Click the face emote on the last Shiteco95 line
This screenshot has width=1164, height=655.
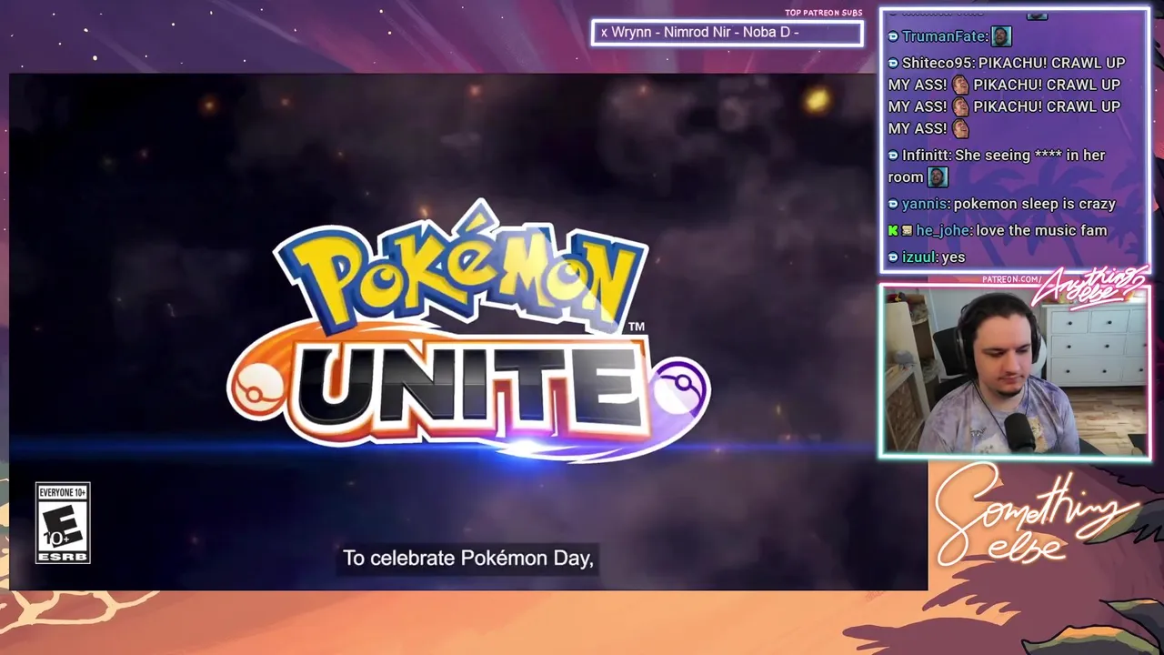(x=960, y=128)
